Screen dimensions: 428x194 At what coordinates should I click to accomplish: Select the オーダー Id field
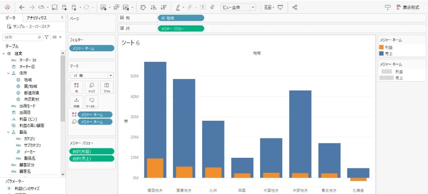28,60
